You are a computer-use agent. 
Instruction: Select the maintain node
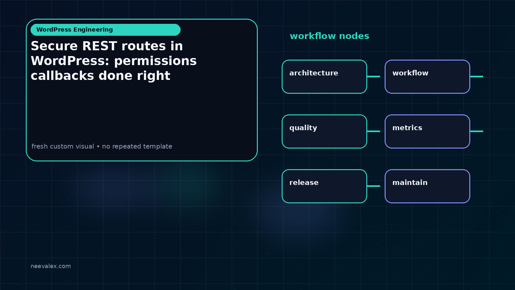427,186
